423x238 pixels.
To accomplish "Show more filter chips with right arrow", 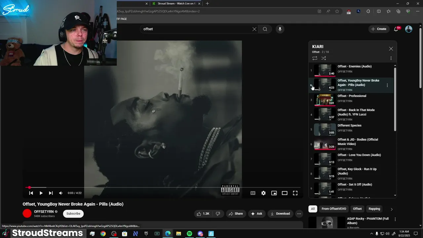I will pyautogui.click(x=392, y=209).
